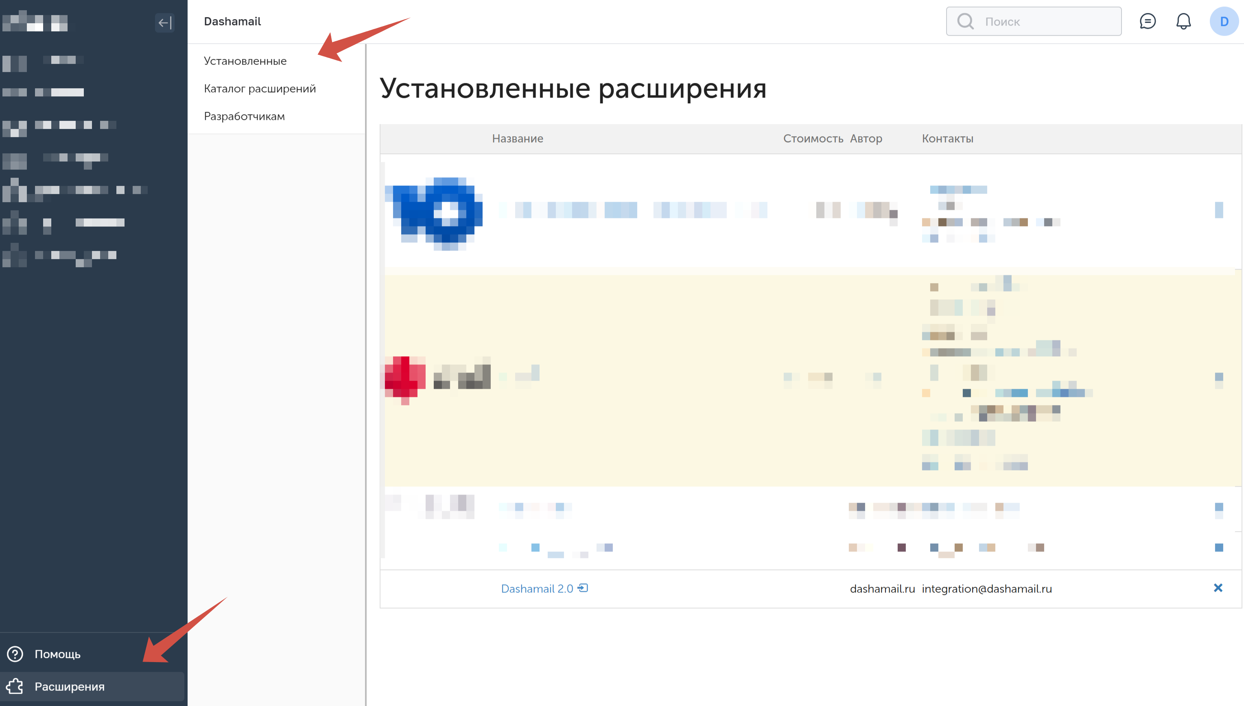Screen dimensions: 1244x706
Task: Click the login icon beside Dashamail 2.0
Action: pyautogui.click(x=583, y=588)
